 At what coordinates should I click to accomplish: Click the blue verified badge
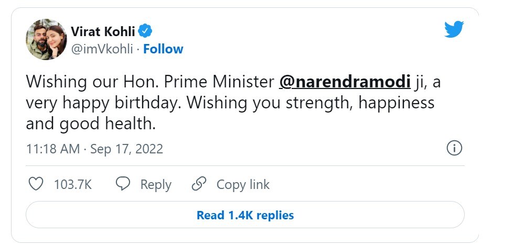(147, 30)
